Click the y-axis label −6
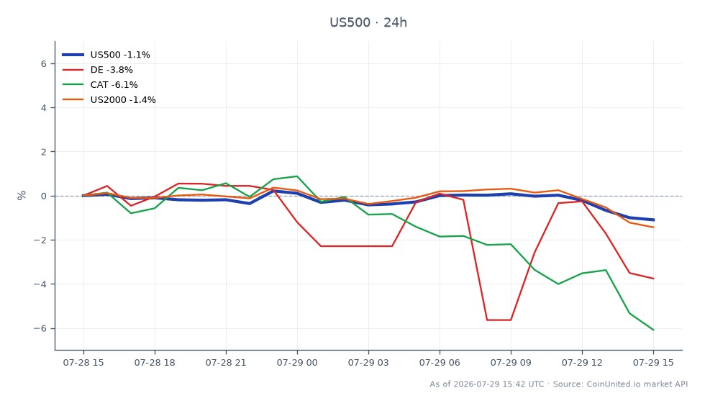 pyautogui.click(x=40, y=328)
